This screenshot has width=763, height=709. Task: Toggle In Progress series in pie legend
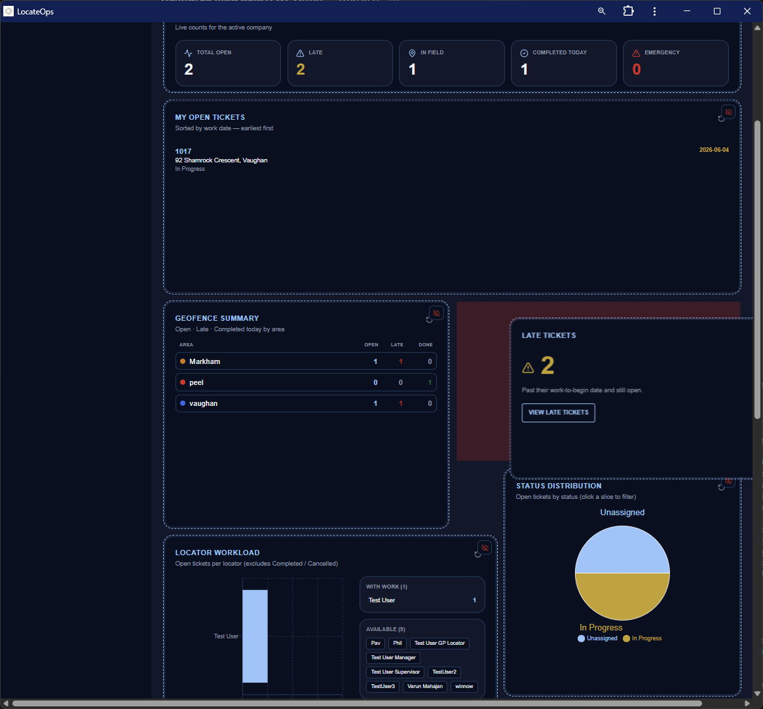tap(642, 638)
